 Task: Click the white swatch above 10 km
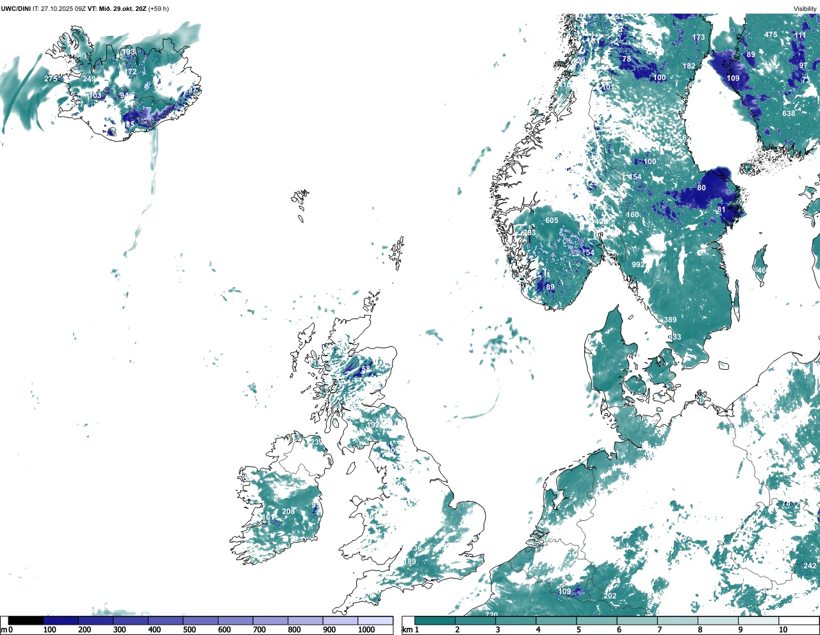[x=799, y=620]
